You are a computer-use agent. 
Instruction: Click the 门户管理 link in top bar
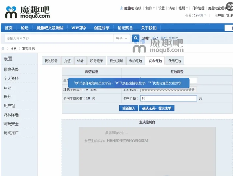coord(198,8)
